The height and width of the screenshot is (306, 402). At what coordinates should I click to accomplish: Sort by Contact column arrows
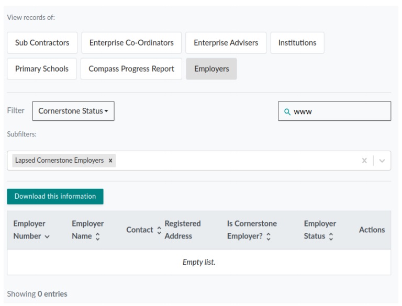tap(159, 230)
